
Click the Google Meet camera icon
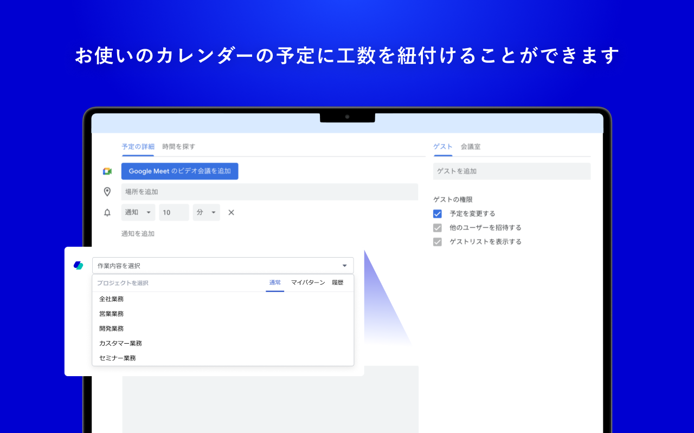click(107, 170)
